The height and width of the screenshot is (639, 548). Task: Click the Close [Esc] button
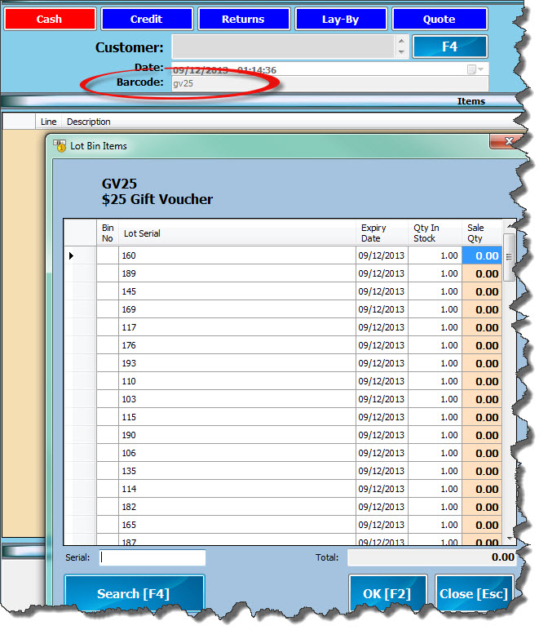tap(474, 593)
